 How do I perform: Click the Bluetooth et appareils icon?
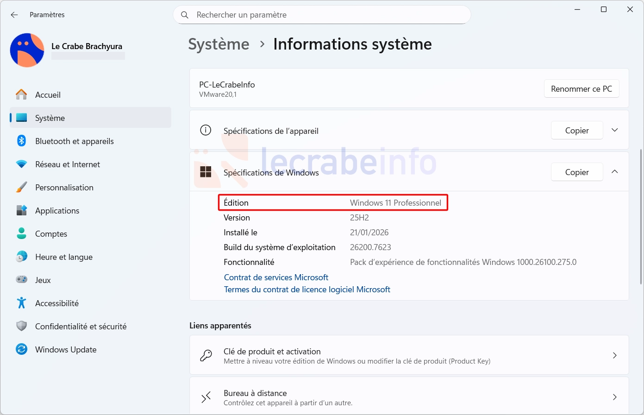coord(21,141)
